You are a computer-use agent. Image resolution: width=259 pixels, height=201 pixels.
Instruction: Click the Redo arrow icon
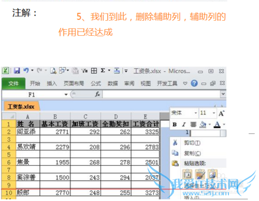39,71
